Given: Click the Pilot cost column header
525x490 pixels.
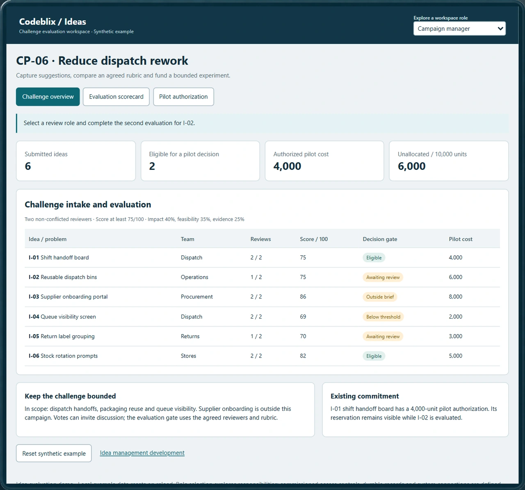Looking at the screenshot, I should 461,239.
